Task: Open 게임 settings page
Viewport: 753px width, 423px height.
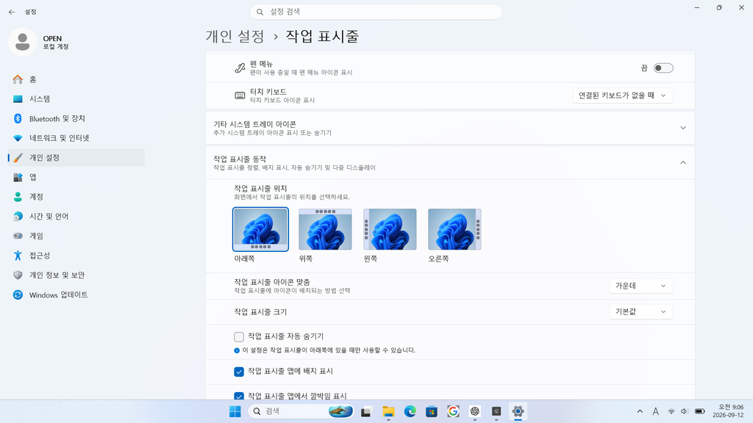Action: (x=76, y=236)
